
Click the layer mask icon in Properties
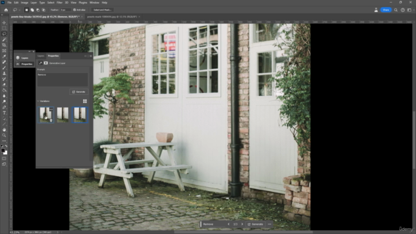point(46,63)
